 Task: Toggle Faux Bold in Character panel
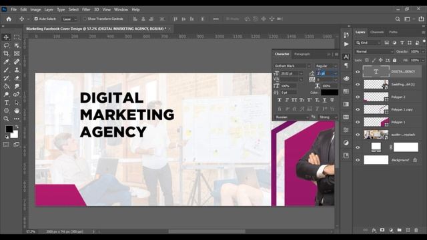click(279, 100)
